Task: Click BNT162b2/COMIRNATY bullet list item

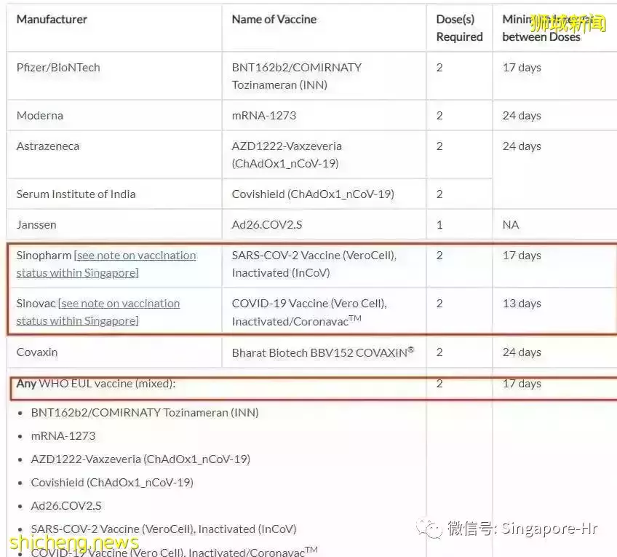Action: click(x=145, y=413)
